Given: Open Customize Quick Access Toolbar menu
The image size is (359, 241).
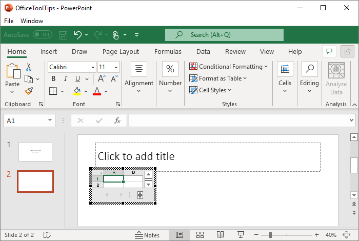Looking at the screenshot, I should pos(137,35).
